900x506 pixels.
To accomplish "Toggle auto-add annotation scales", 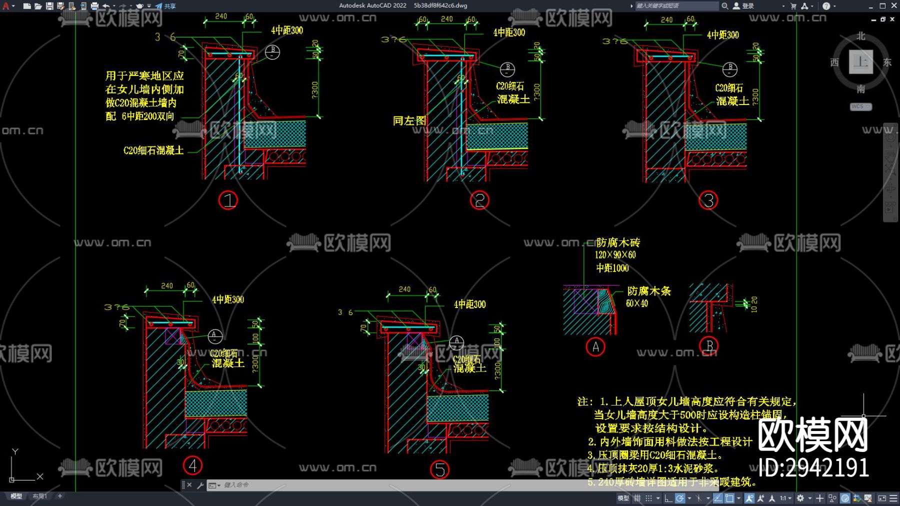I will (760, 498).
